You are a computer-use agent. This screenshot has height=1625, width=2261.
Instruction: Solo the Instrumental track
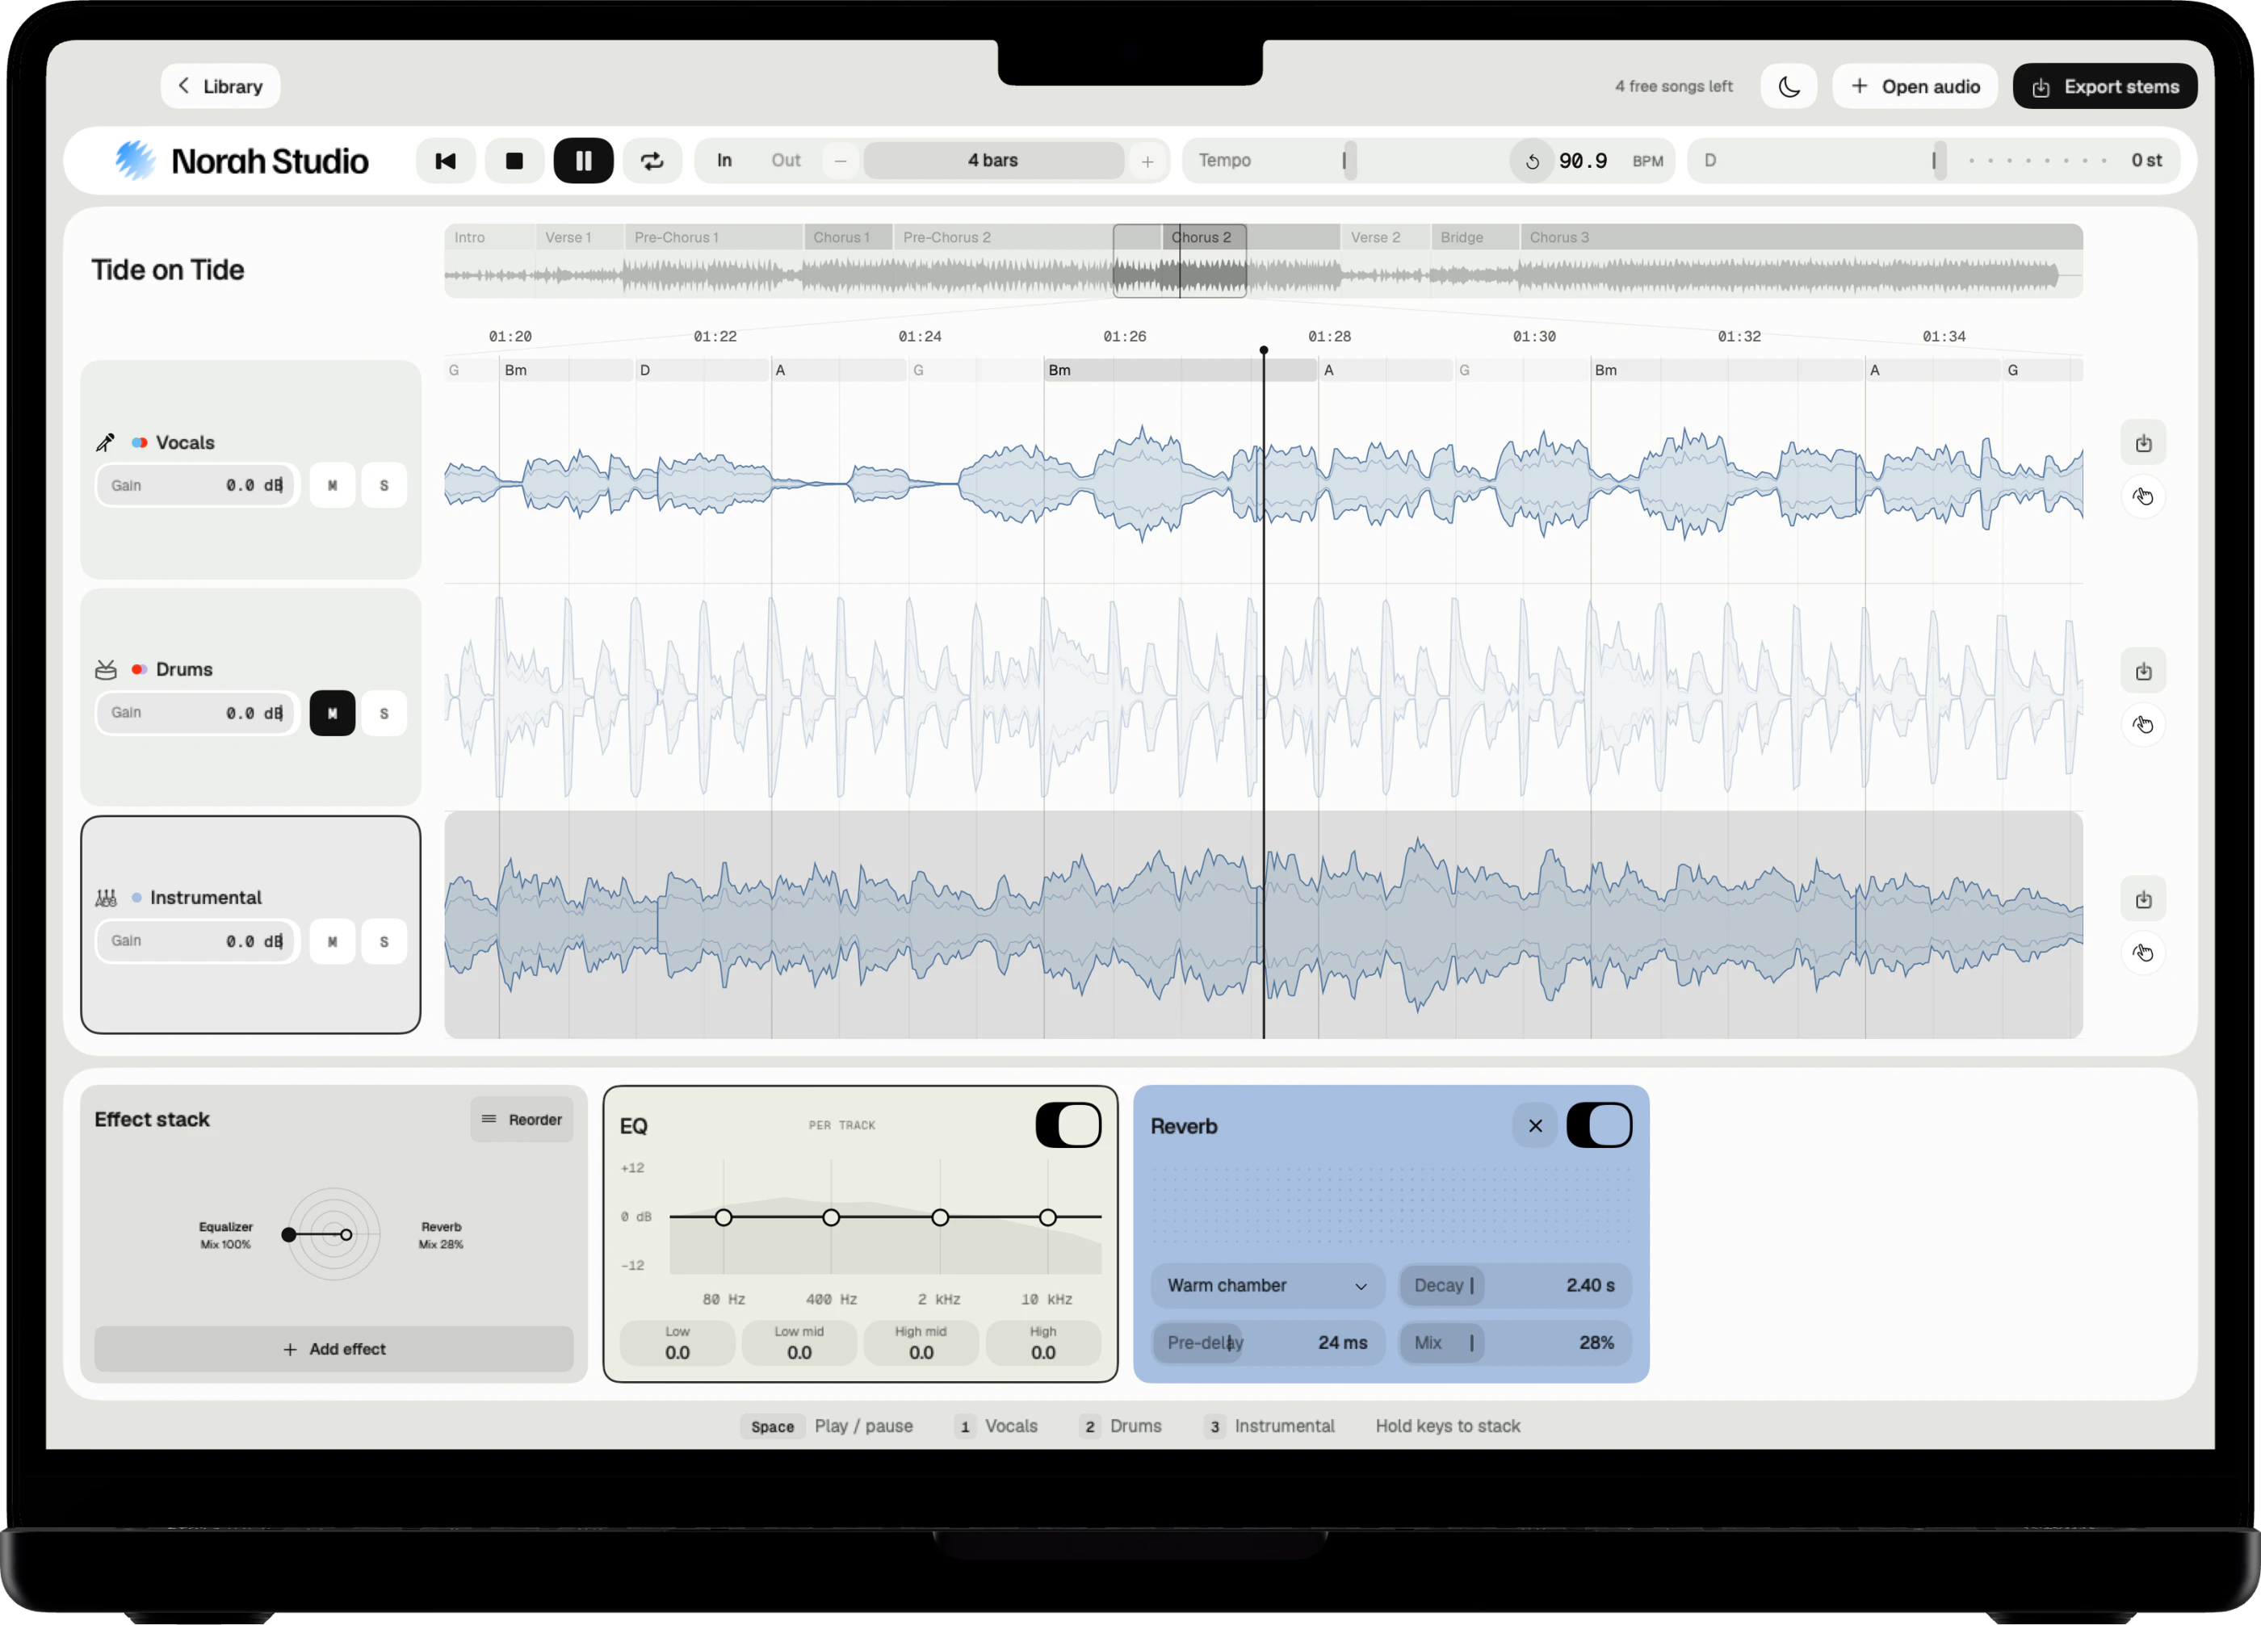pos(384,941)
